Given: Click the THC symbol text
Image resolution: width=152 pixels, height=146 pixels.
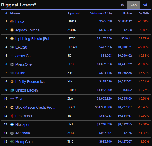Looking at the screenshot, I should 71,141.
